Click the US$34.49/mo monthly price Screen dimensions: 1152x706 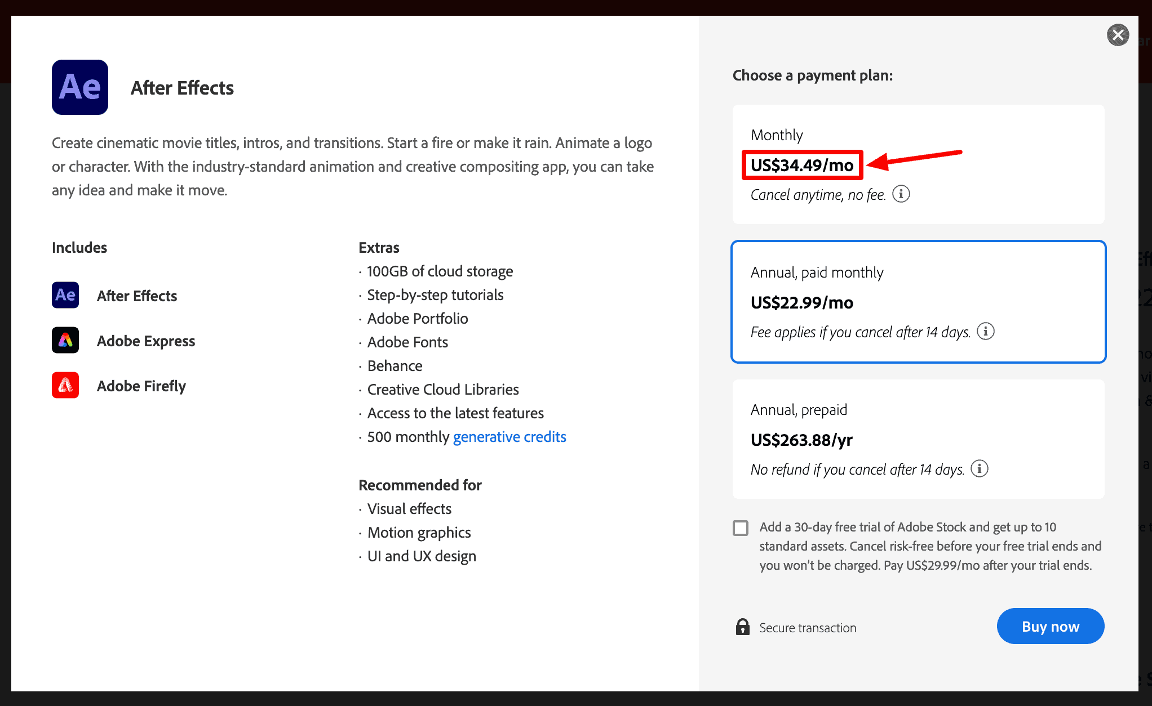[x=802, y=165]
